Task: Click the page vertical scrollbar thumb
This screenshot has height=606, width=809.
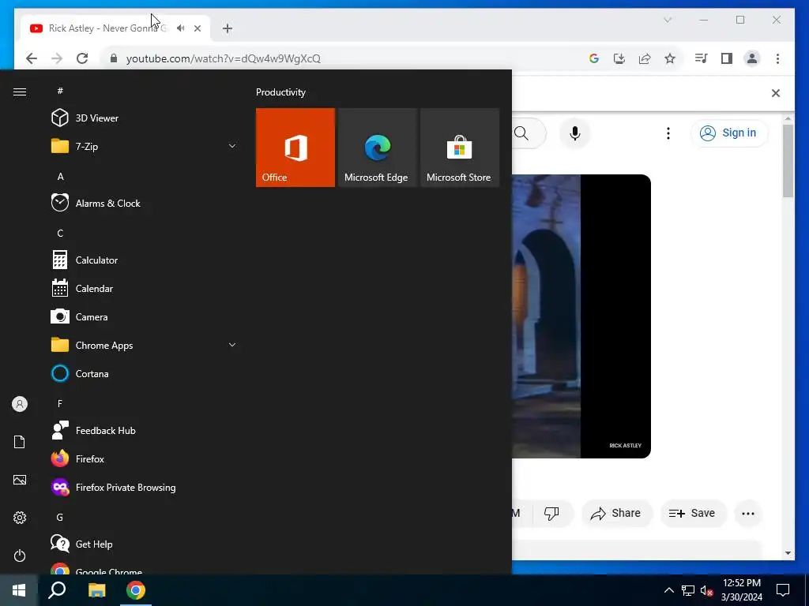Action: 788,159
